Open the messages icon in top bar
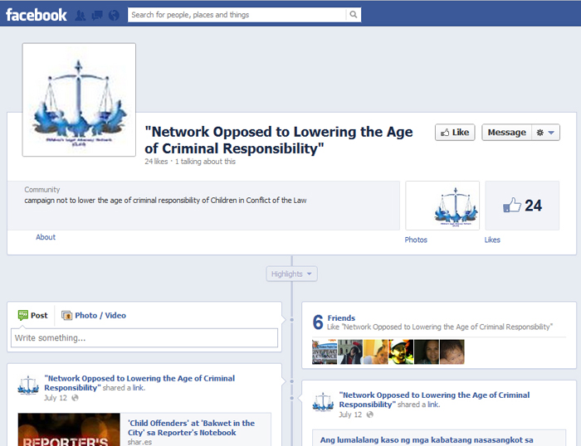The image size is (581, 446). [x=96, y=15]
